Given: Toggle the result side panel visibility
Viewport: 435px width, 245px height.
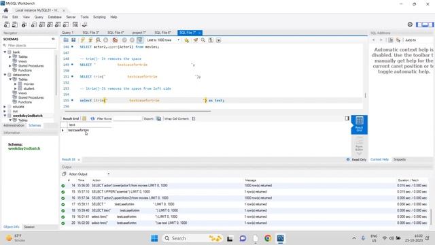Looking at the screenshot, I should point(347,118).
